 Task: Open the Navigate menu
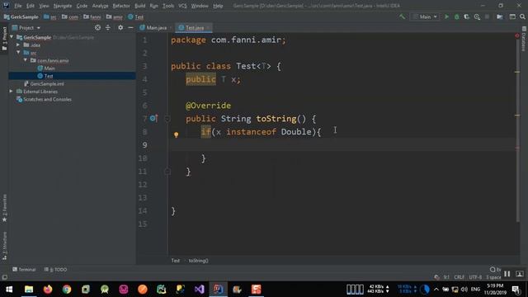click(x=63, y=6)
